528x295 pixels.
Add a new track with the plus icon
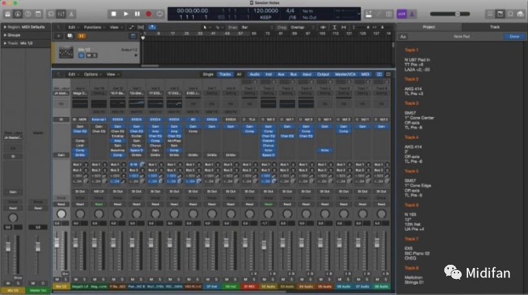(x=59, y=35)
